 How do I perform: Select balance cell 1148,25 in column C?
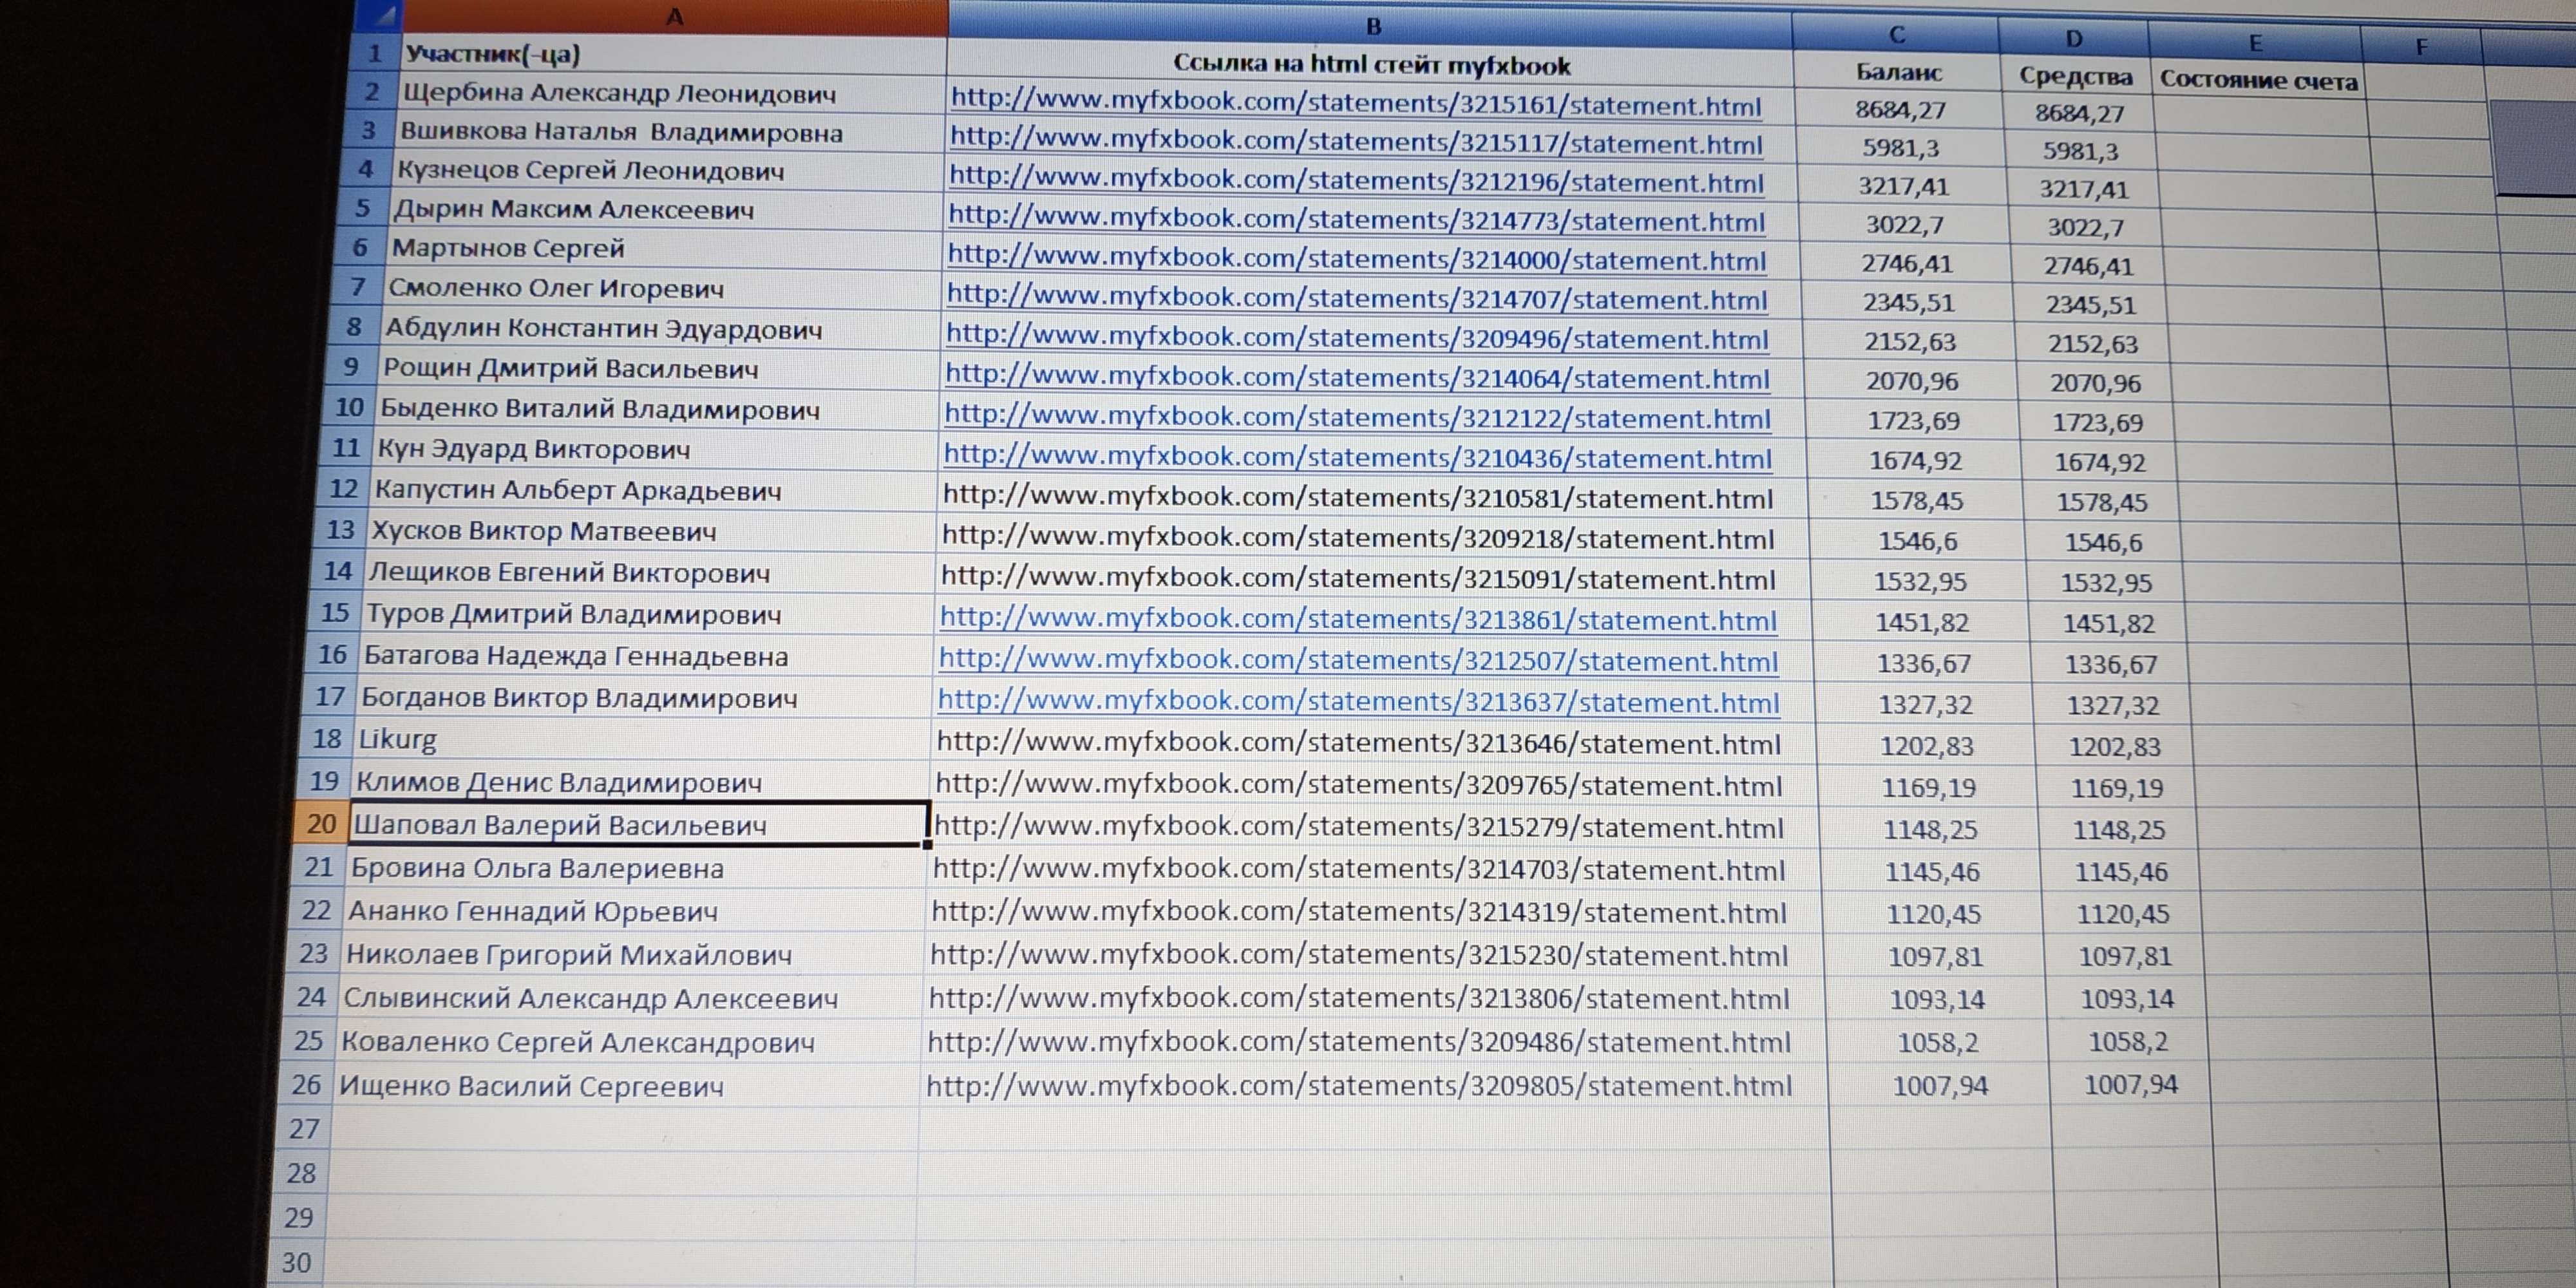[1930, 829]
